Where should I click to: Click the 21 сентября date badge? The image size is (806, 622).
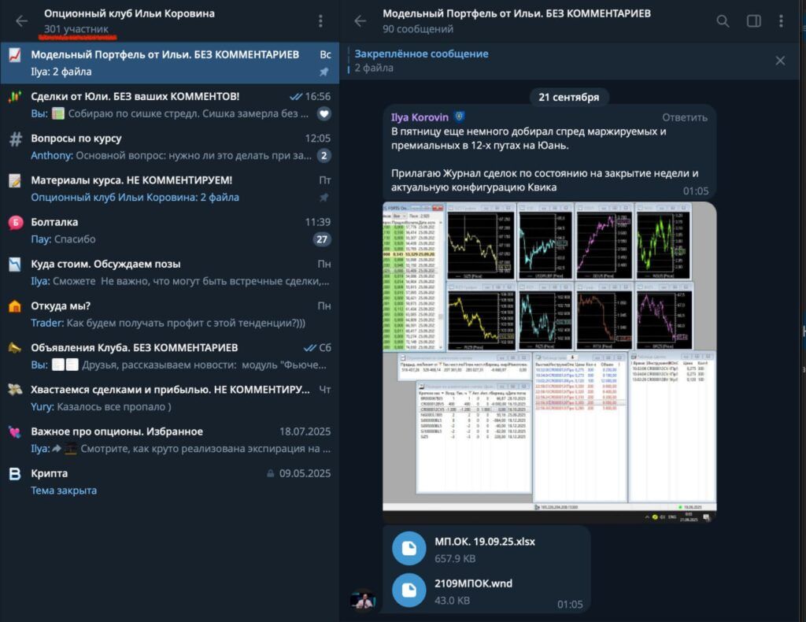click(568, 97)
